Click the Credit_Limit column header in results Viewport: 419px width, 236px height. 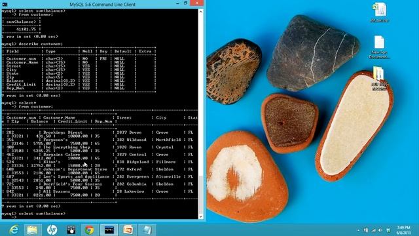pyautogui.click(x=73, y=121)
